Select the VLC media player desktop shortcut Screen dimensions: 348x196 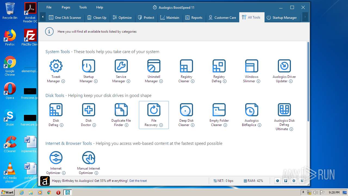coord(10,173)
